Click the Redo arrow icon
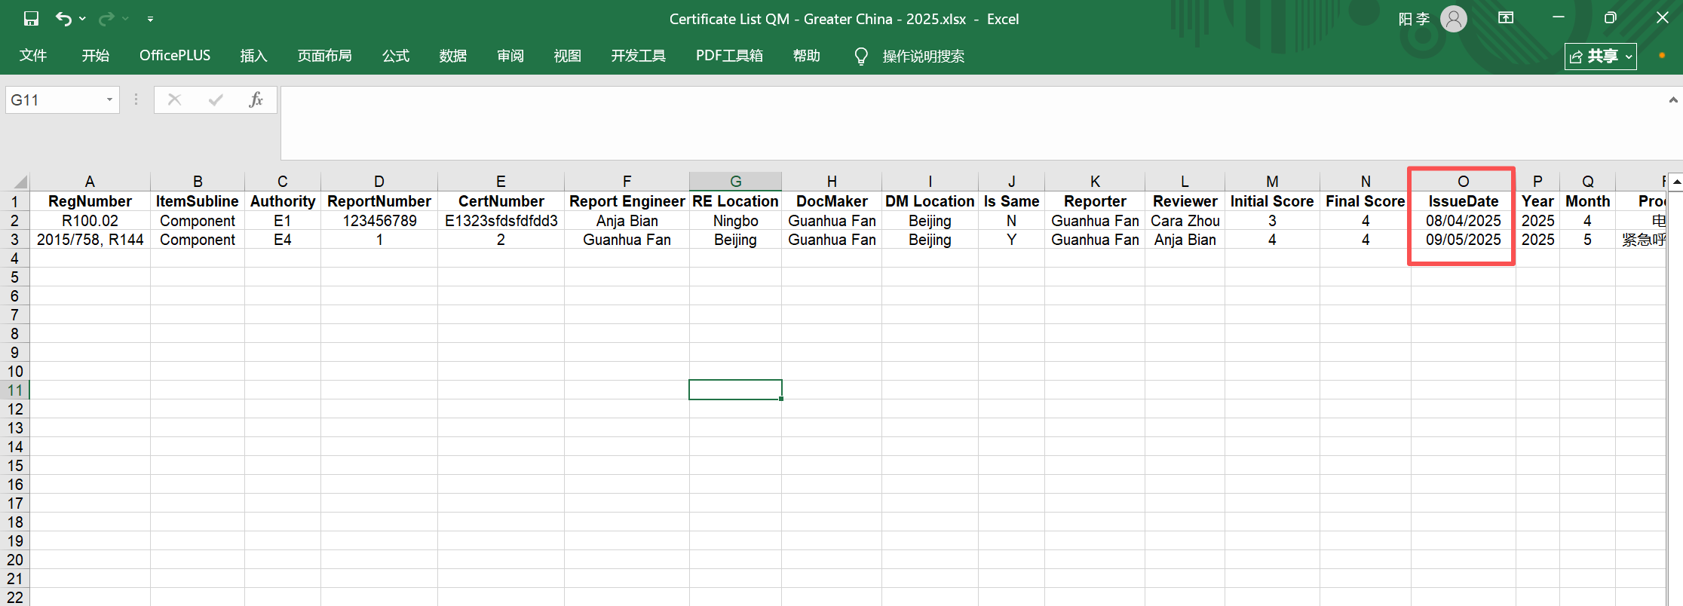The width and height of the screenshot is (1683, 606). click(x=107, y=19)
